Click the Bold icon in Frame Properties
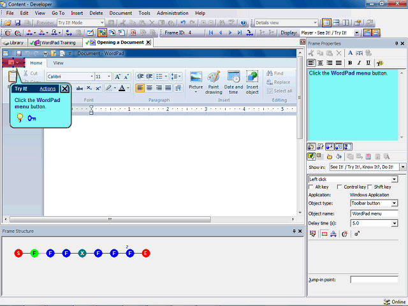 350,63
